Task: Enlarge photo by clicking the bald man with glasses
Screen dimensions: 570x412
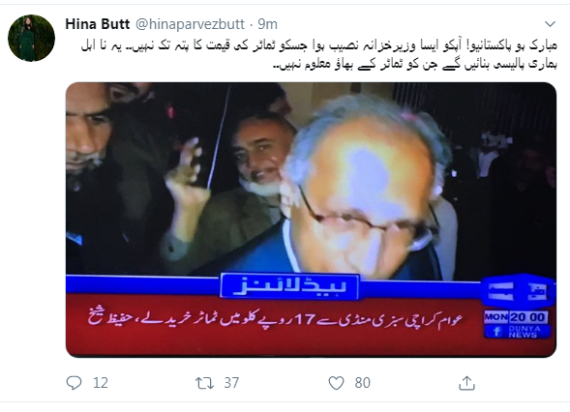Action: click(367, 189)
